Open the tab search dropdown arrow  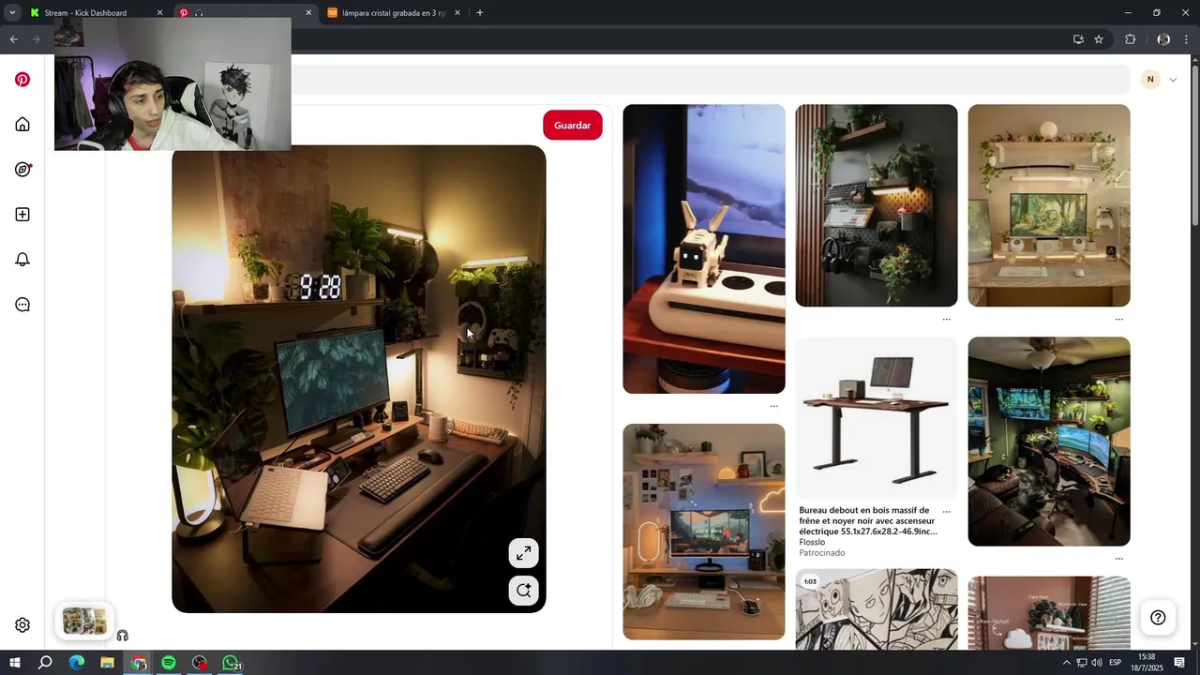(x=11, y=13)
